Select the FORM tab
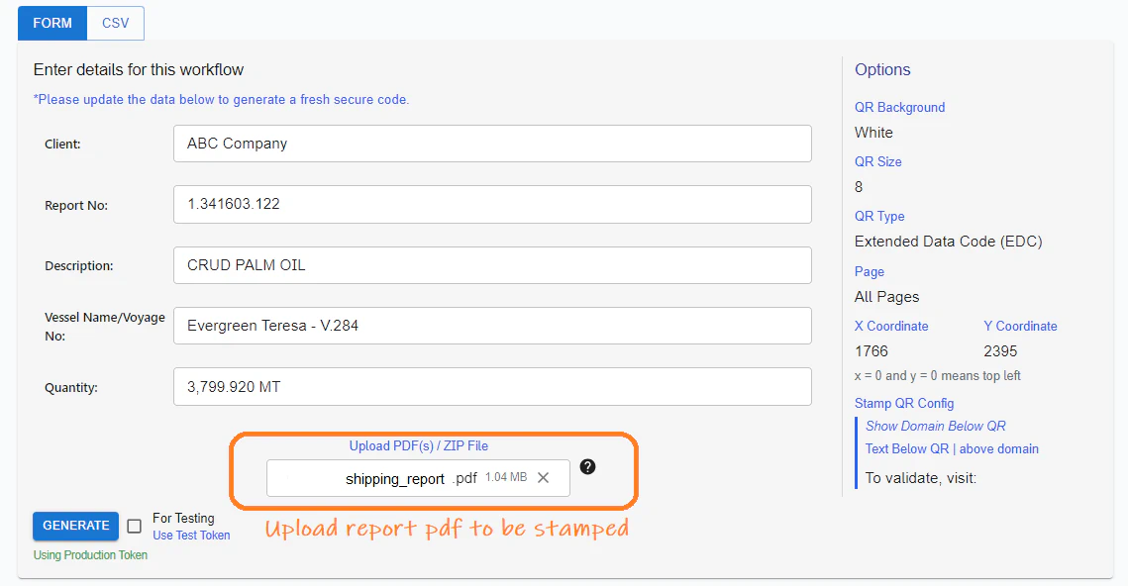 [x=51, y=23]
